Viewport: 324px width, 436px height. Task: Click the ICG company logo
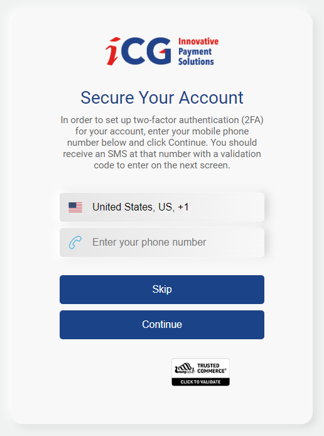point(162,52)
